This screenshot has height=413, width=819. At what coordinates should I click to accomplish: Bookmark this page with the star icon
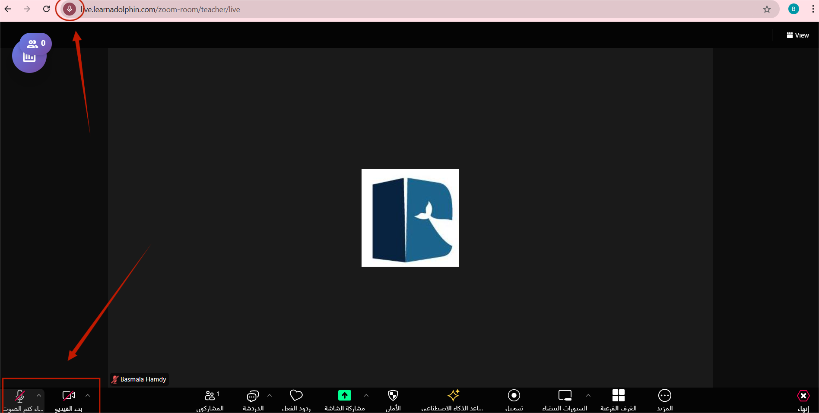(767, 9)
